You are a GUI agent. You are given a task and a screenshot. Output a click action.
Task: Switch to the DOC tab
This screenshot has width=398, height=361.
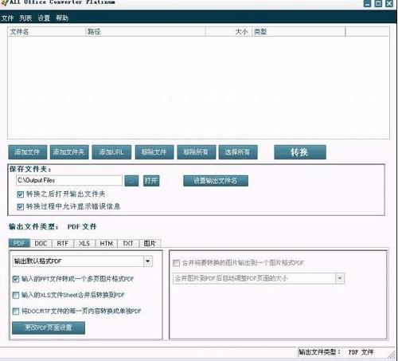(x=41, y=243)
